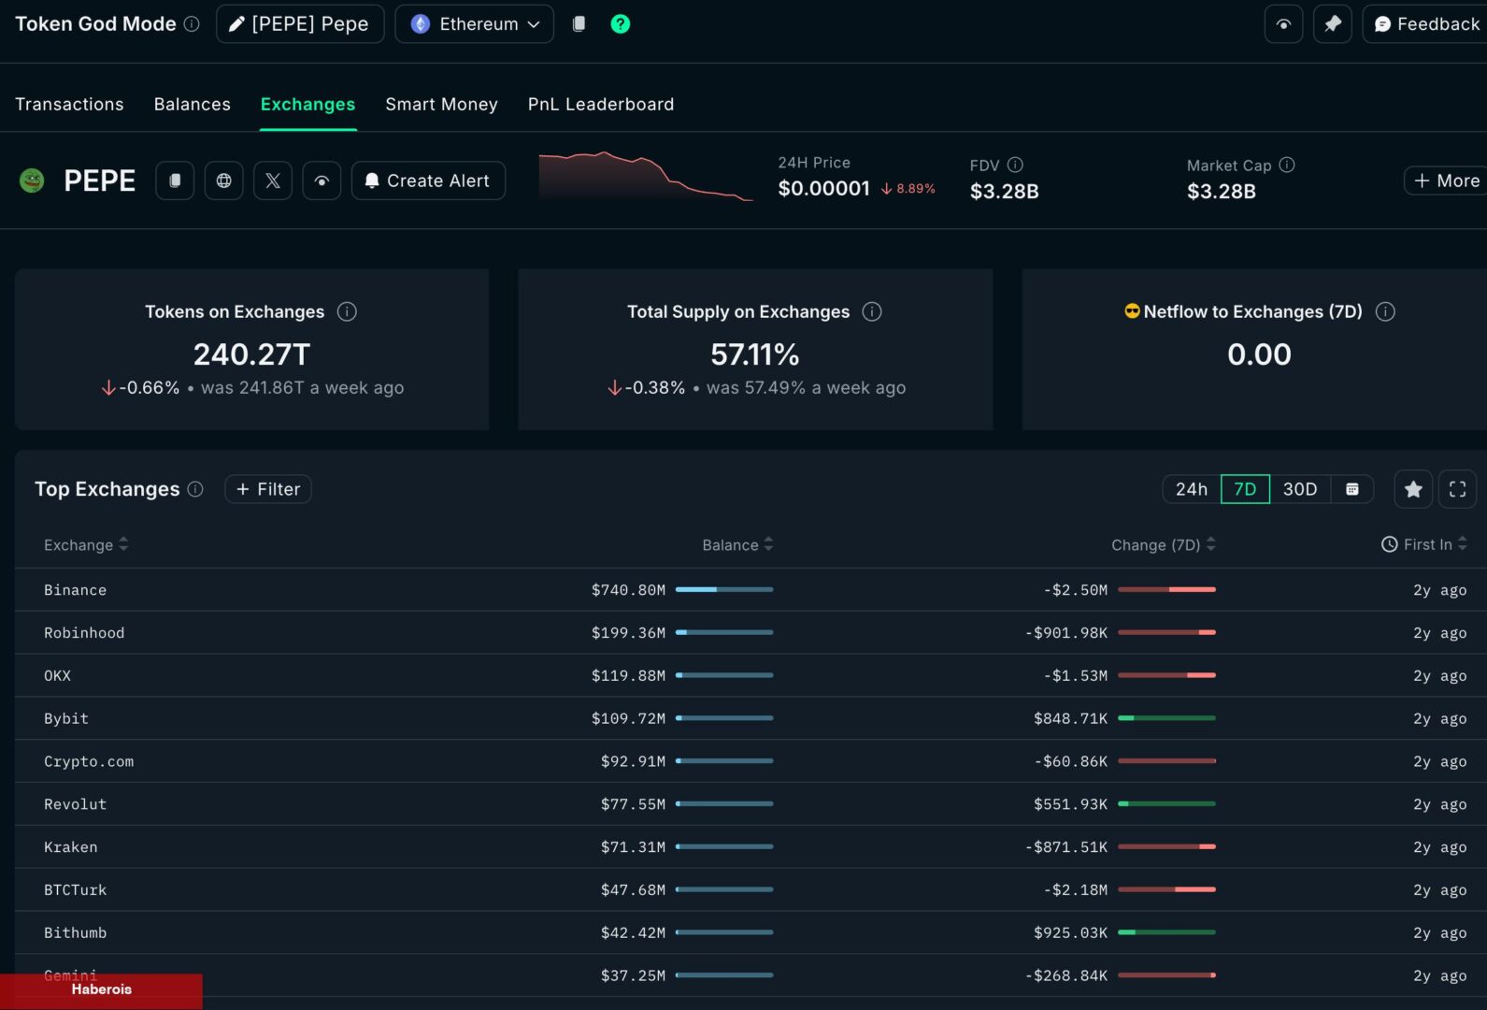This screenshot has width=1487, height=1010.
Task: Sort by the Change (7D) column
Action: pos(1163,544)
